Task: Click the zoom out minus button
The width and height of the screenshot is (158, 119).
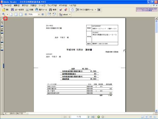Action: coord(26,14)
